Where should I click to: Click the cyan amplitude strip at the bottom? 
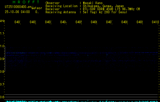[81, 101]
